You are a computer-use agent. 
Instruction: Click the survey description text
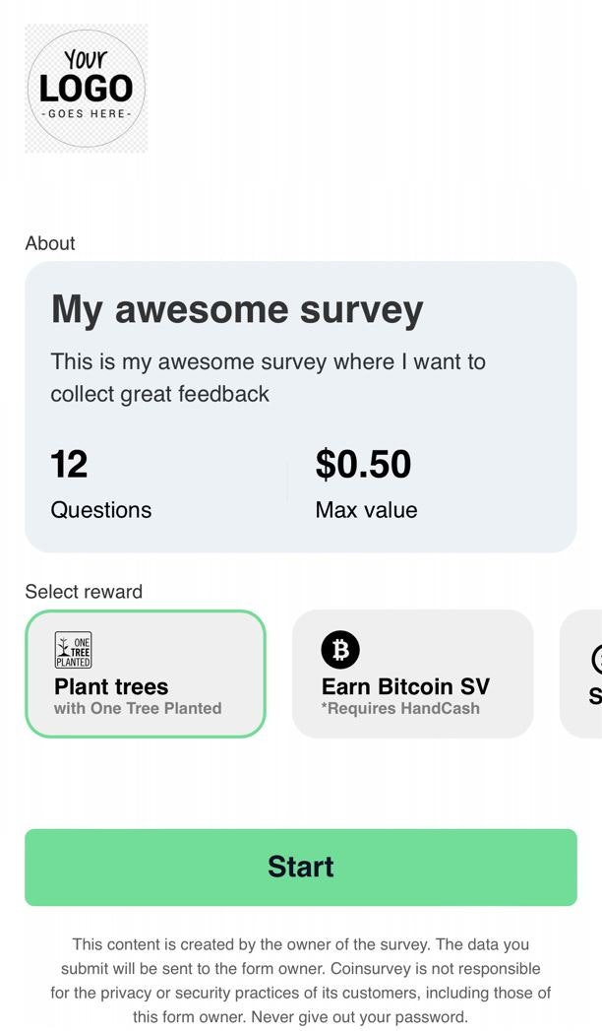click(268, 378)
